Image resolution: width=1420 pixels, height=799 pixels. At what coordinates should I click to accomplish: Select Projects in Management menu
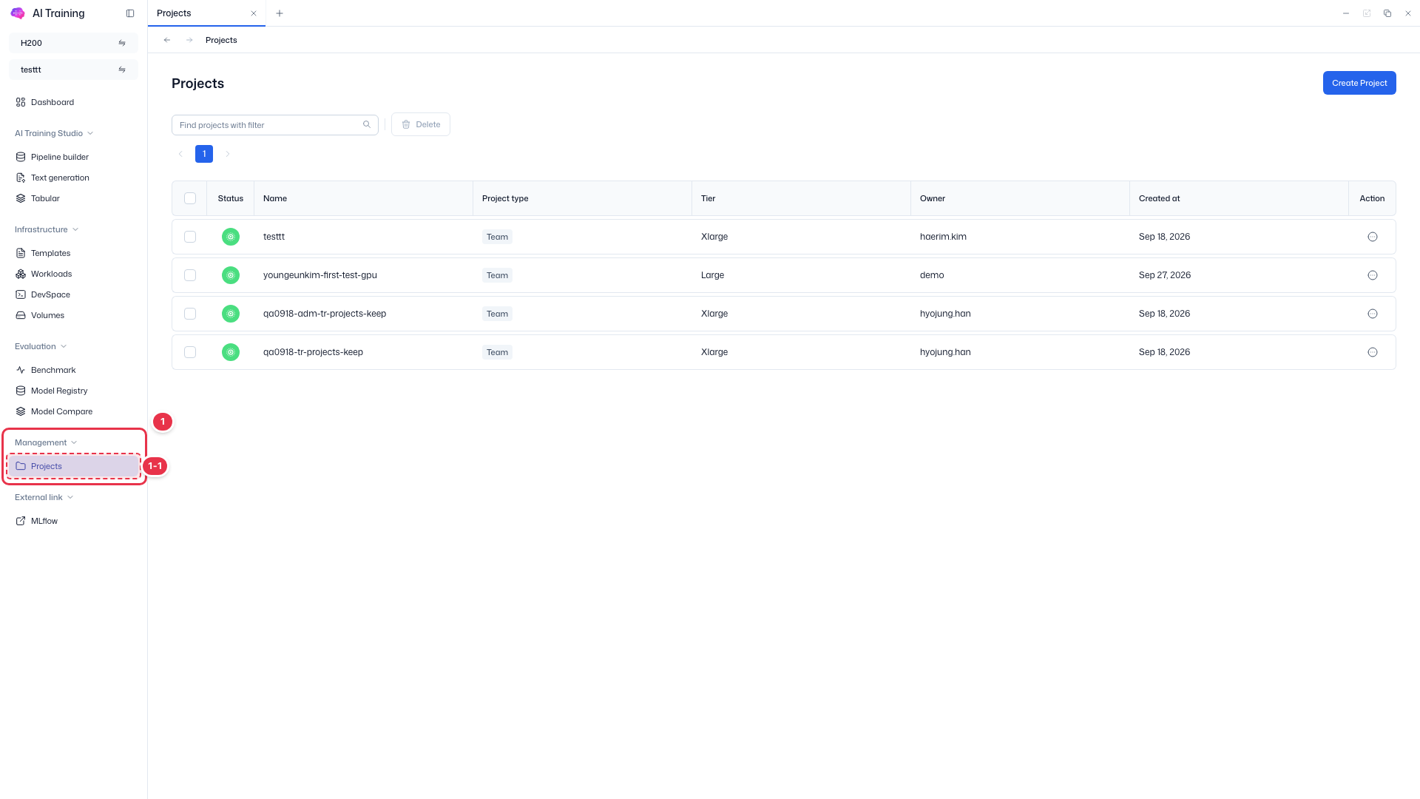(x=73, y=466)
